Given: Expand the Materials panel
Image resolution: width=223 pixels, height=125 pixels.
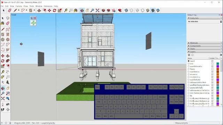Looking at the screenshot, I should click(189, 43).
